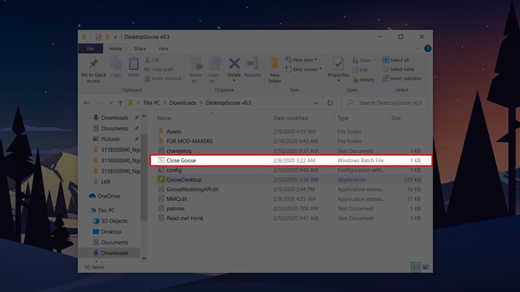Go up one folder level arrow
The height and width of the screenshot is (292, 520).
tap(120, 103)
